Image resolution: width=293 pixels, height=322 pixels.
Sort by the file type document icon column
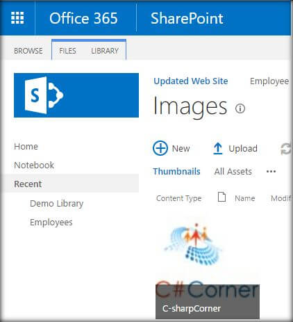coord(221,197)
